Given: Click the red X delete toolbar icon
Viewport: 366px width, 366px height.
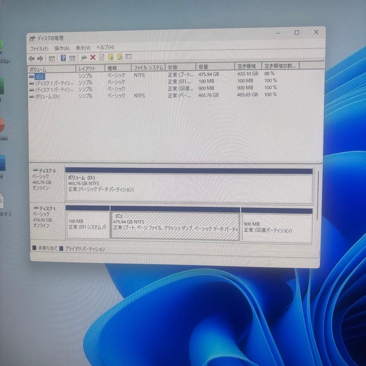Looking at the screenshot, I should [93, 58].
